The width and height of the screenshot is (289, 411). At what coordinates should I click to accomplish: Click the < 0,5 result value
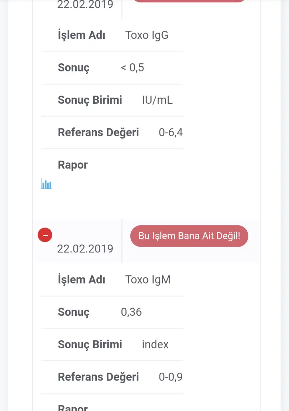(132, 67)
